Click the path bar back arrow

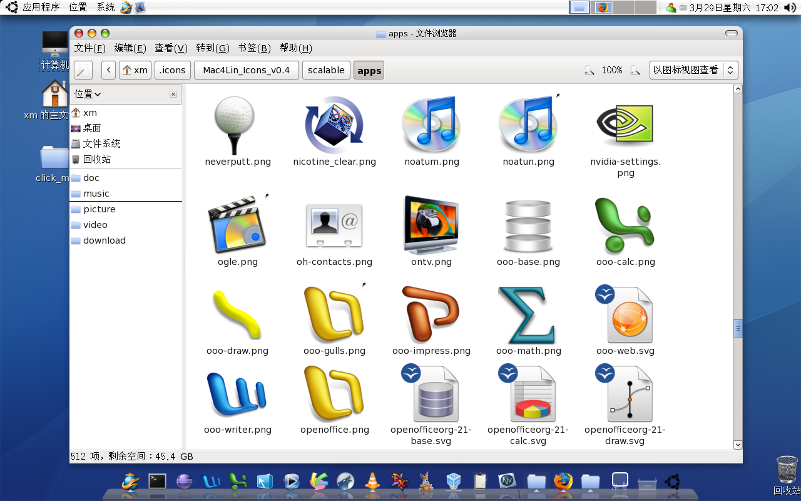point(109,70)
